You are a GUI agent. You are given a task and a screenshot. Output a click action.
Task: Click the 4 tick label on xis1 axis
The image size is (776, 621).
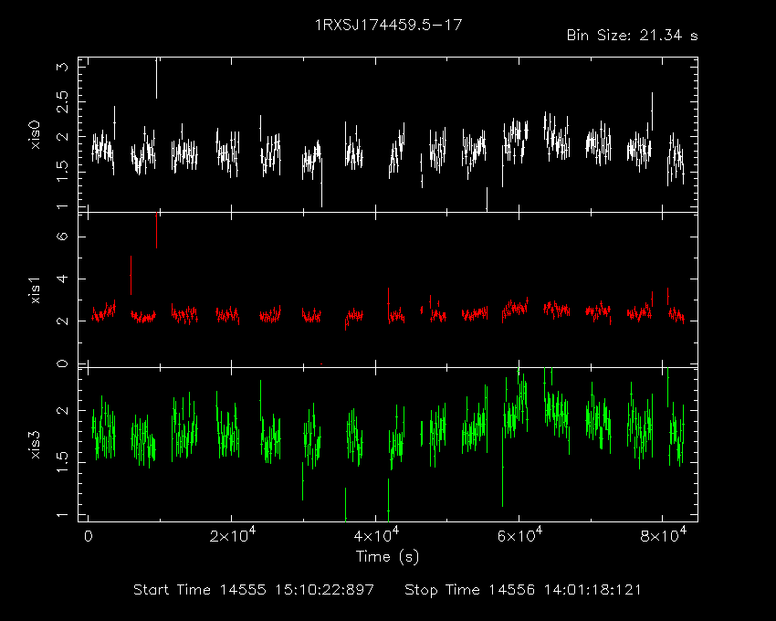(x=63, y=279)
